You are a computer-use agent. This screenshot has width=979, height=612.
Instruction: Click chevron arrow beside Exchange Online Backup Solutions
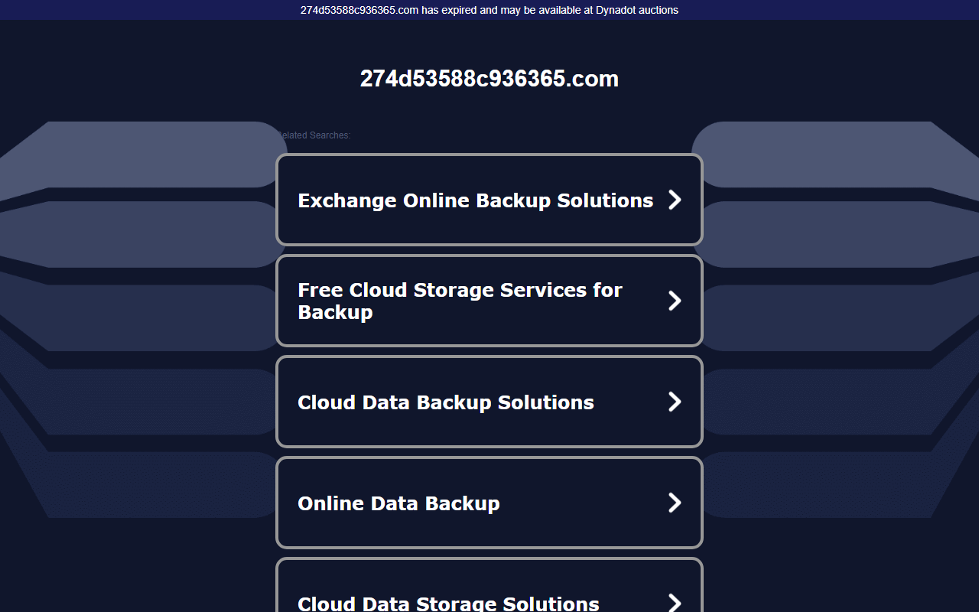(675, 200)
